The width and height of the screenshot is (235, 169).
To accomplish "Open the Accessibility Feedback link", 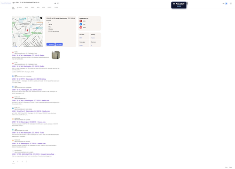I will [x=6, y=3].
